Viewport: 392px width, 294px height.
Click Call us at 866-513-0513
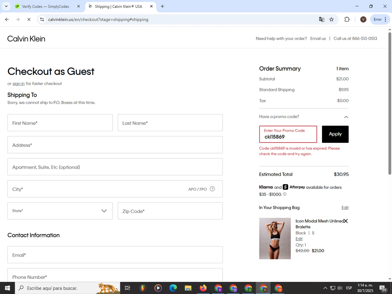(x=355, y=38)
